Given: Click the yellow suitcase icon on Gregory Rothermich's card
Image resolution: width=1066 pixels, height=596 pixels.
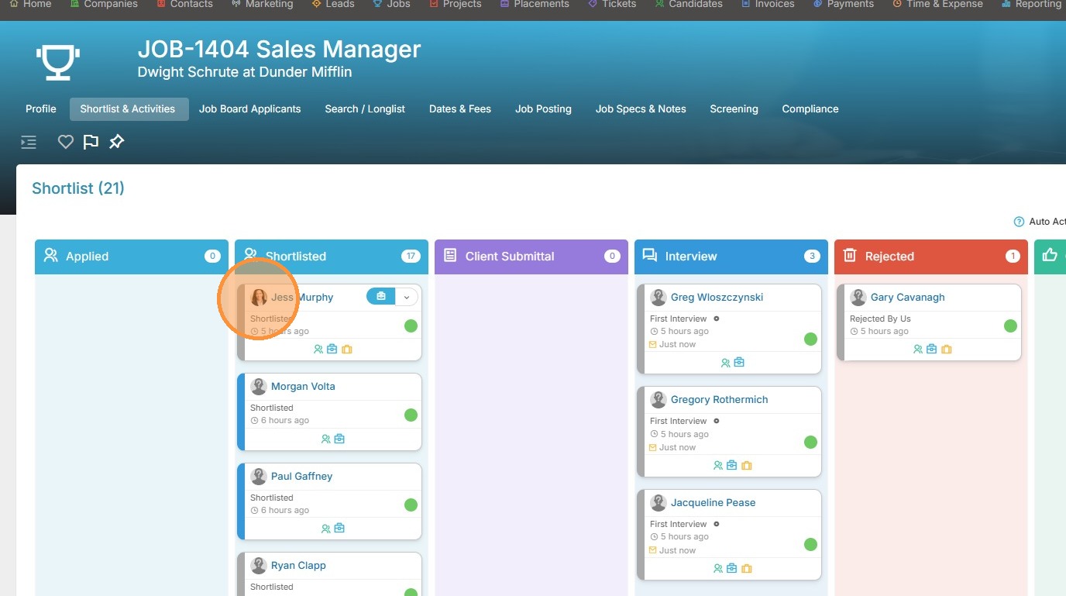Looking at the screenshot, I should [747, 466].
